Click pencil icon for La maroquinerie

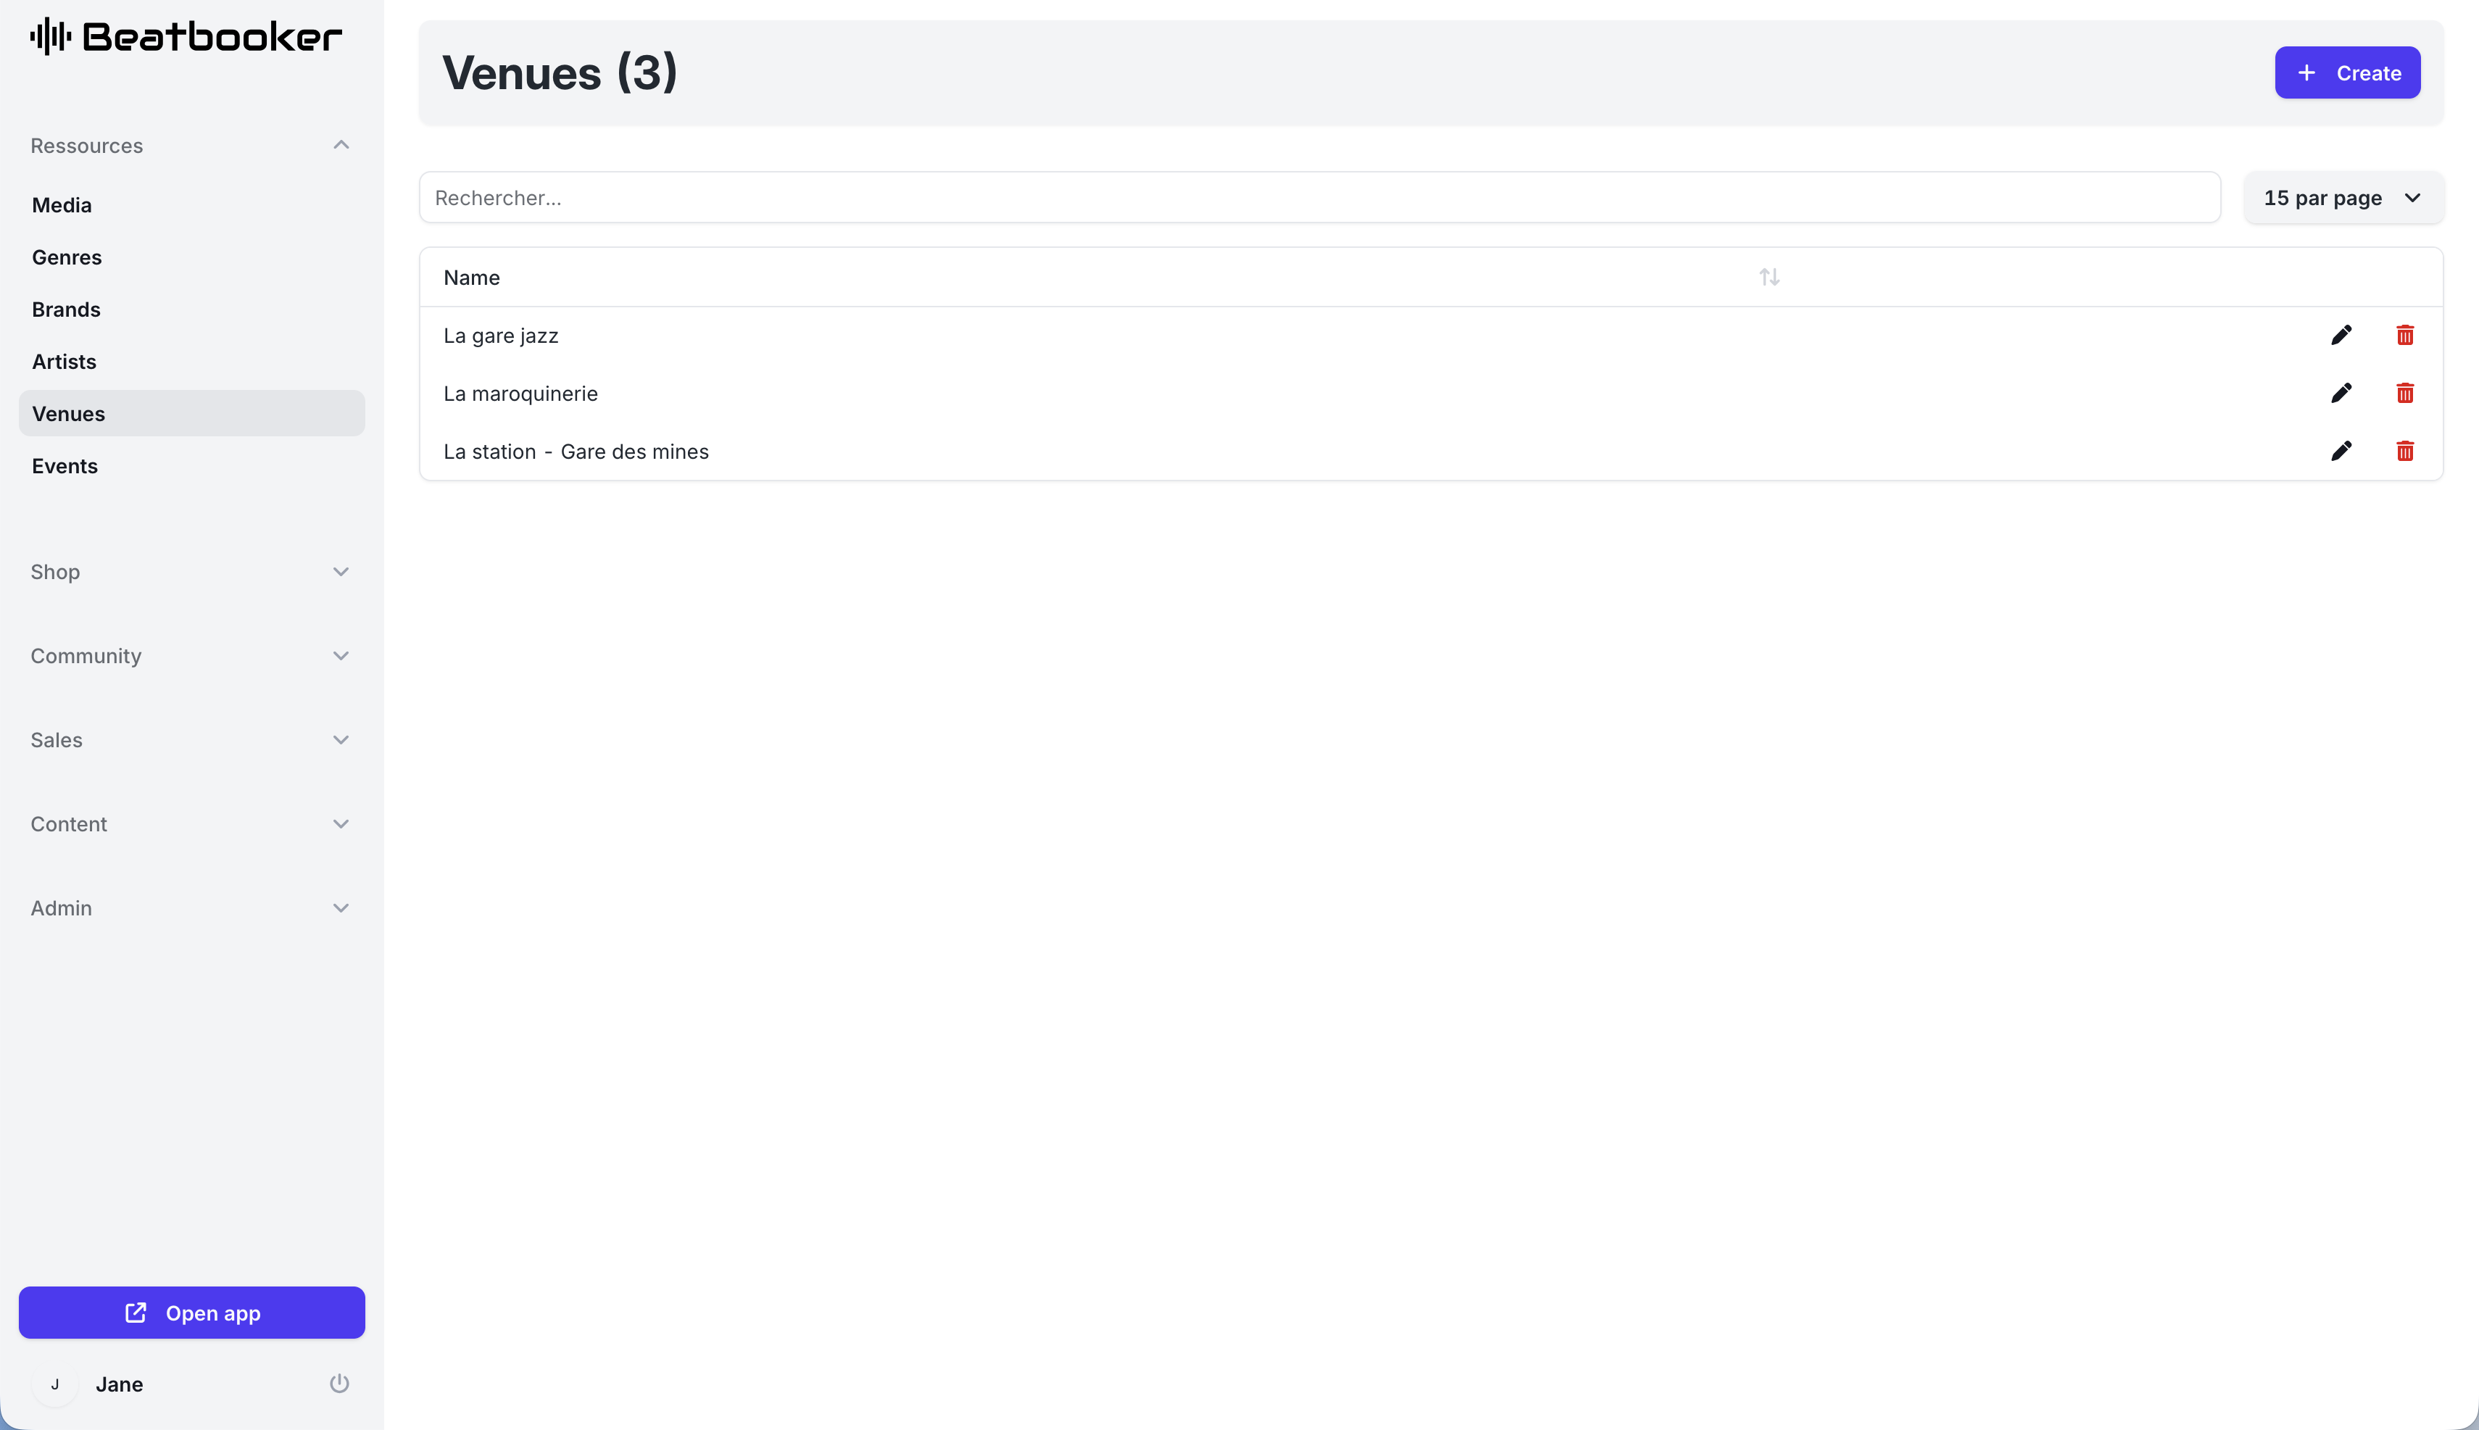[2341, 393]
